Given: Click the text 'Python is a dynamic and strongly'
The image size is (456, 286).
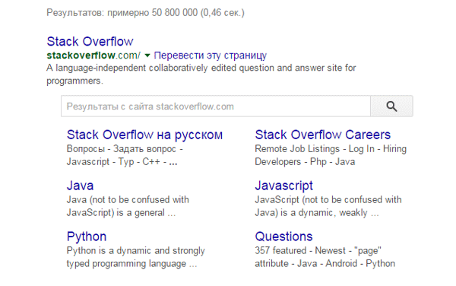Looking at the screenshot, I should [x=135, y=250].
